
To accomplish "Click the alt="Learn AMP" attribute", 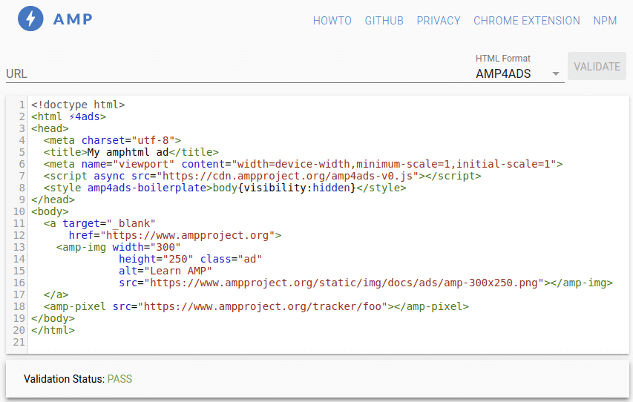I will click(x=165, y=271).
